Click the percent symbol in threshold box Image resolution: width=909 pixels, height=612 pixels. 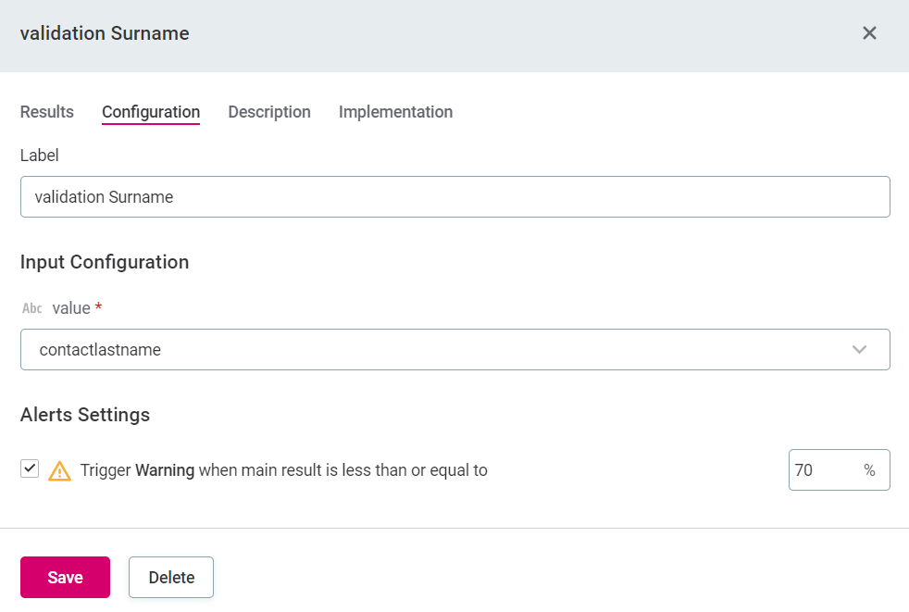(x=869, y=470)
